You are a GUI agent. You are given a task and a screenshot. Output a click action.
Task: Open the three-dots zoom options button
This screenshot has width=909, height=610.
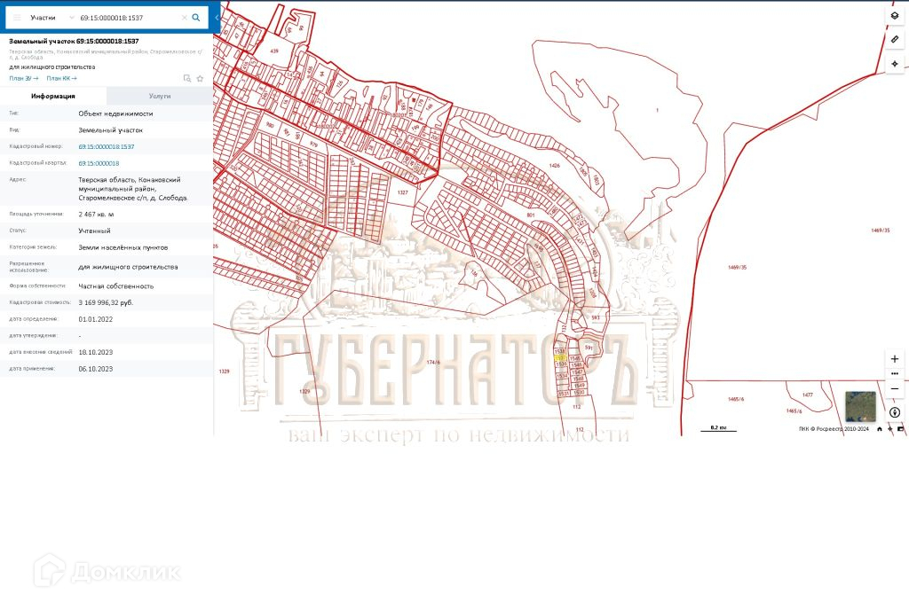(x=895, y=374)
